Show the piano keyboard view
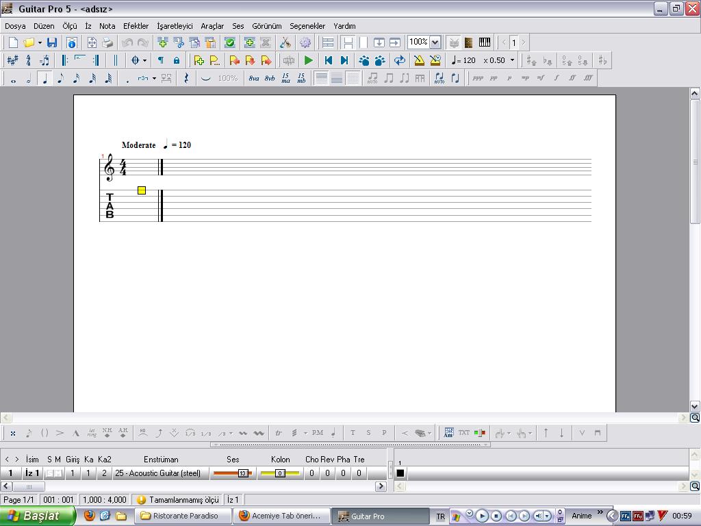The width and height of the screenshot is (701, 526). (x=485, y=42)
